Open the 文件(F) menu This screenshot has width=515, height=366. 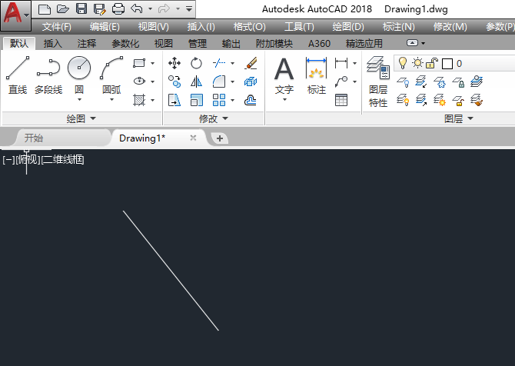click(56, 27)
